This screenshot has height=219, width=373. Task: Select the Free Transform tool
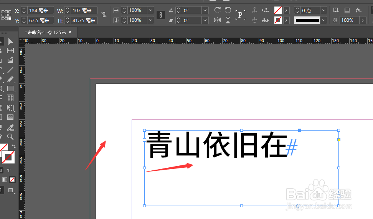click(10, 108)
